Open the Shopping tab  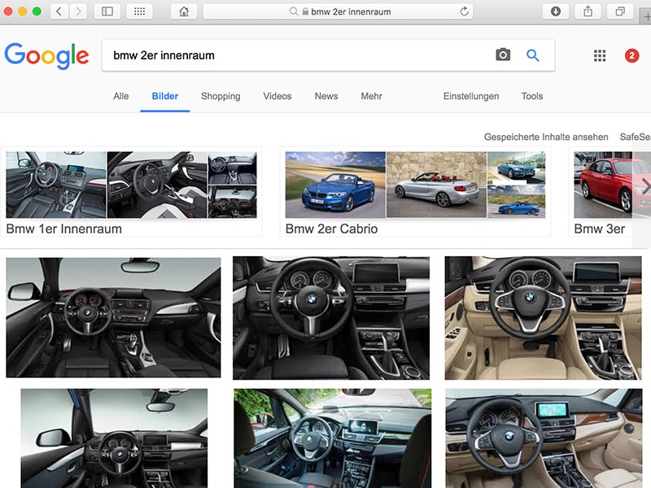click(x=221, y=96)
